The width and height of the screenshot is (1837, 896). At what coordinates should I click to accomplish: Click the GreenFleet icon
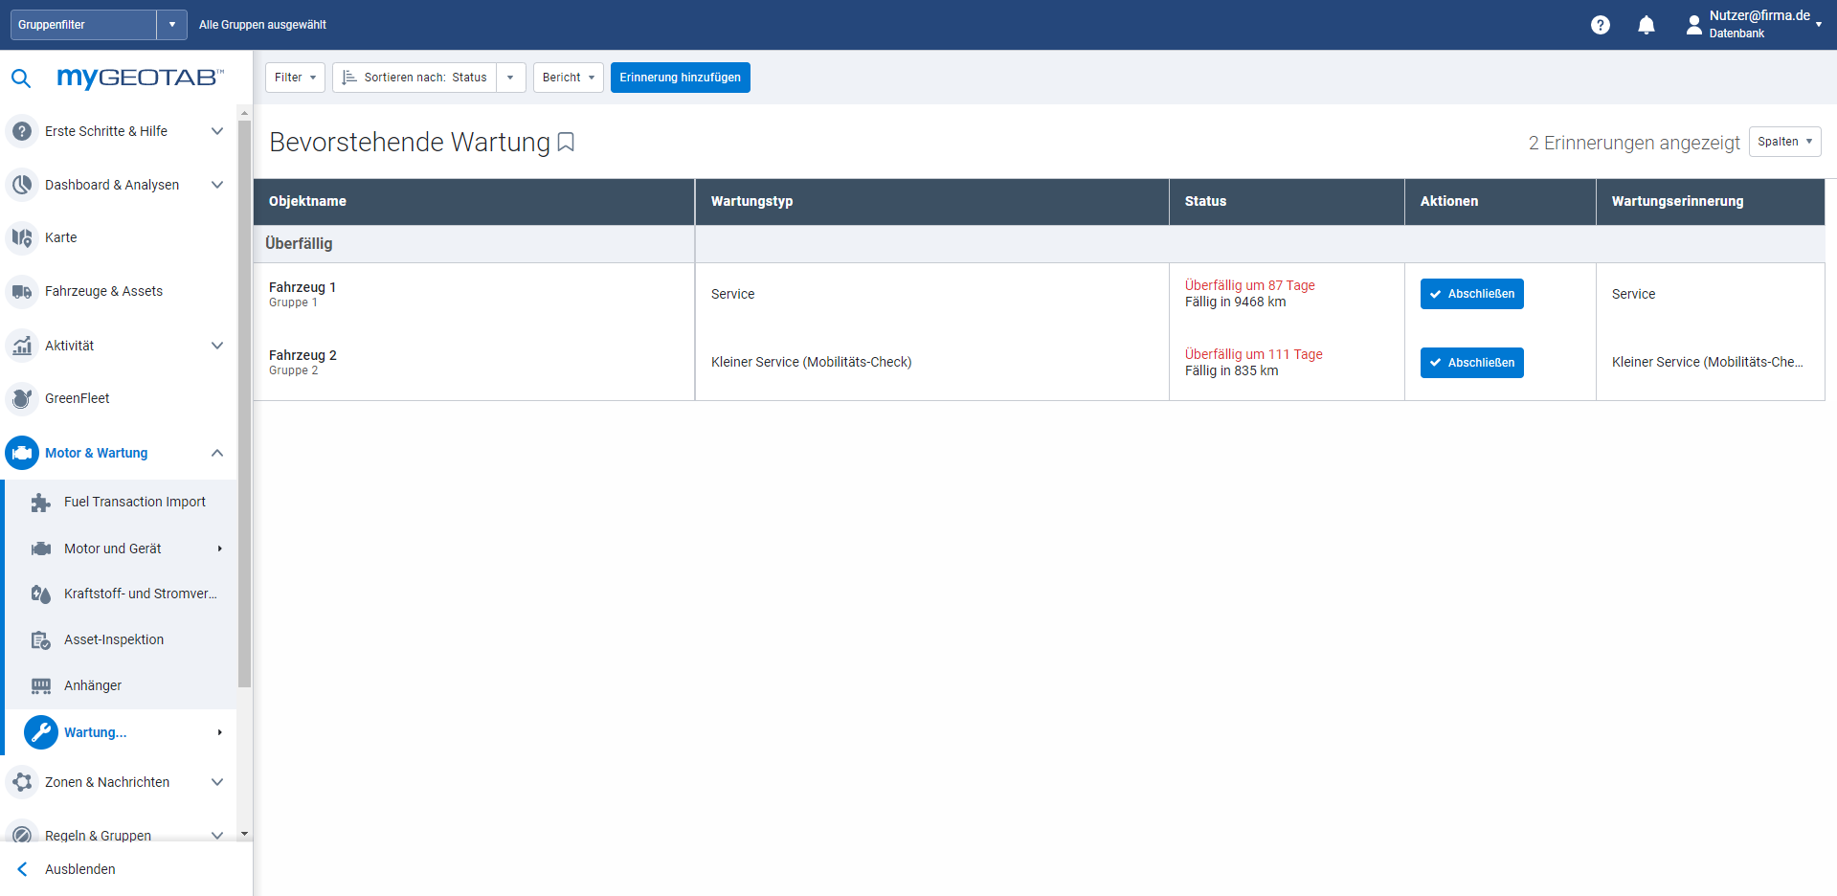[x=22, y=398]
